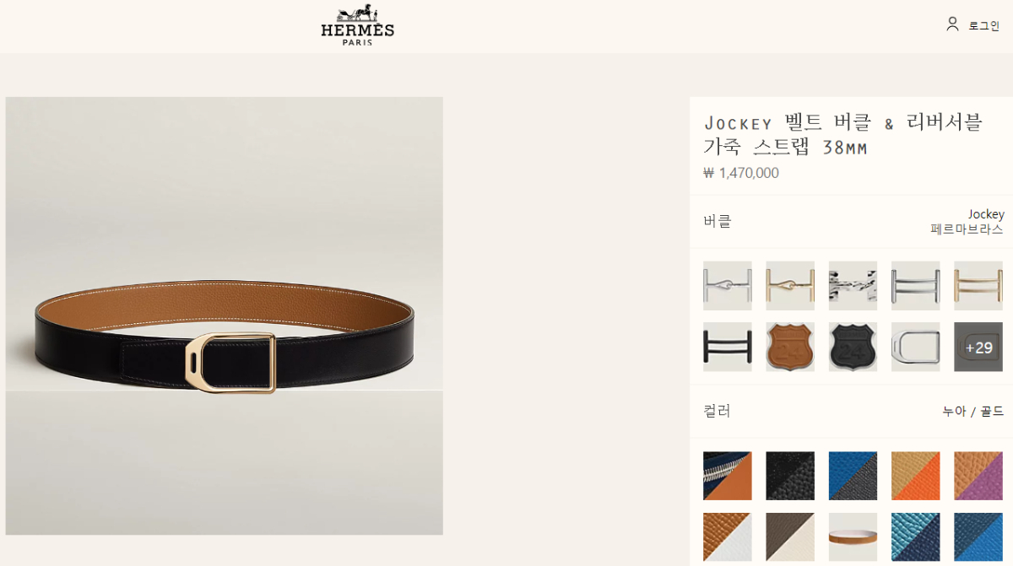1013x566 pixels.
Task: Open the main belt product image
Action: click(x=225, y=315)
